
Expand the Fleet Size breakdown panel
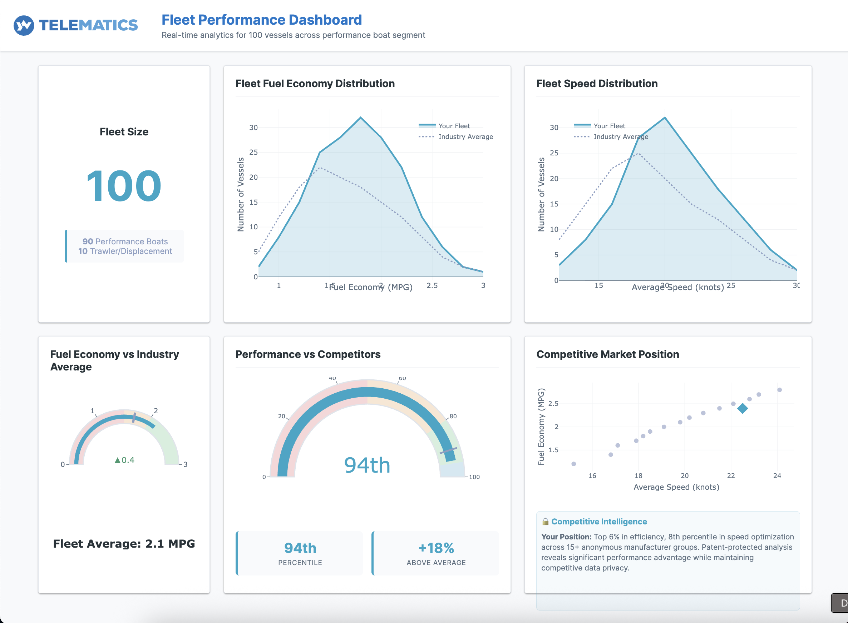[124, 246]
